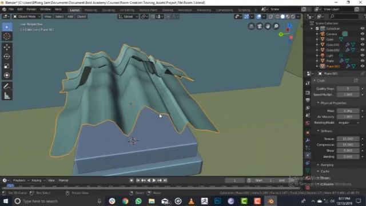Open the Object Mode dropdown
Image resolution: width=366 pixels, height=206 pixels.
point(27,17)
